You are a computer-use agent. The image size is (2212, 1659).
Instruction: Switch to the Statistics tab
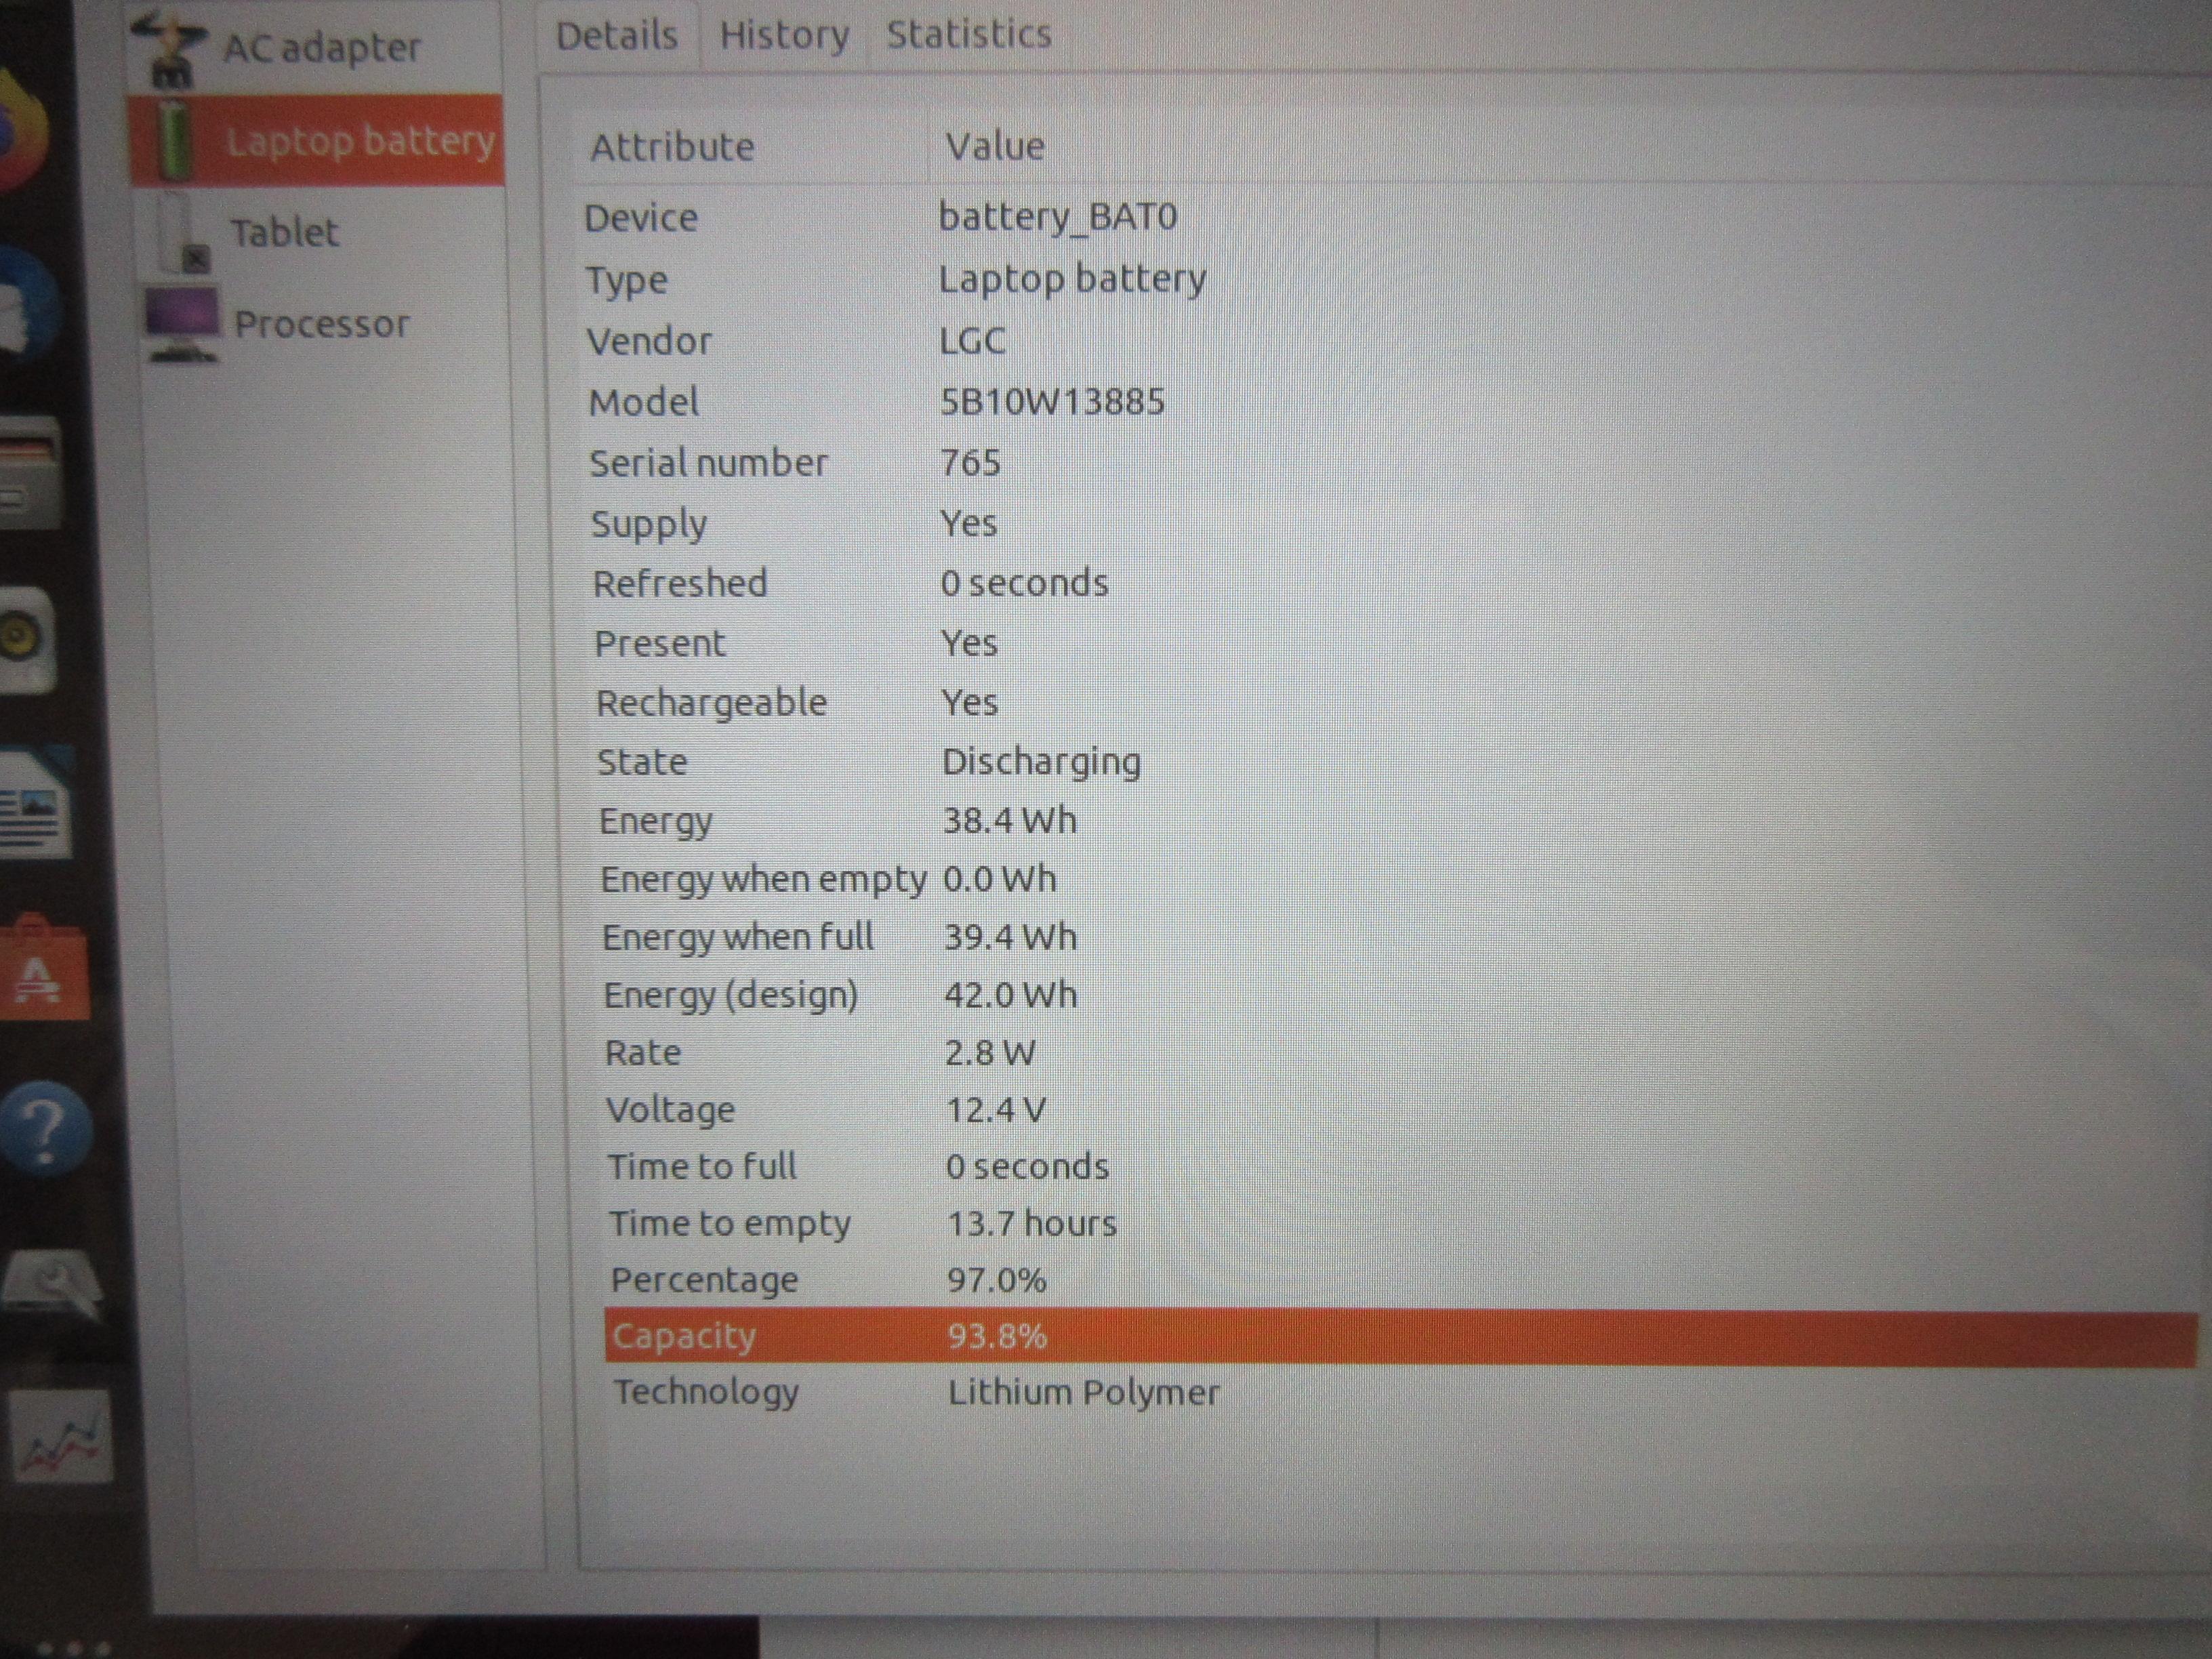(x=969, y=35)
